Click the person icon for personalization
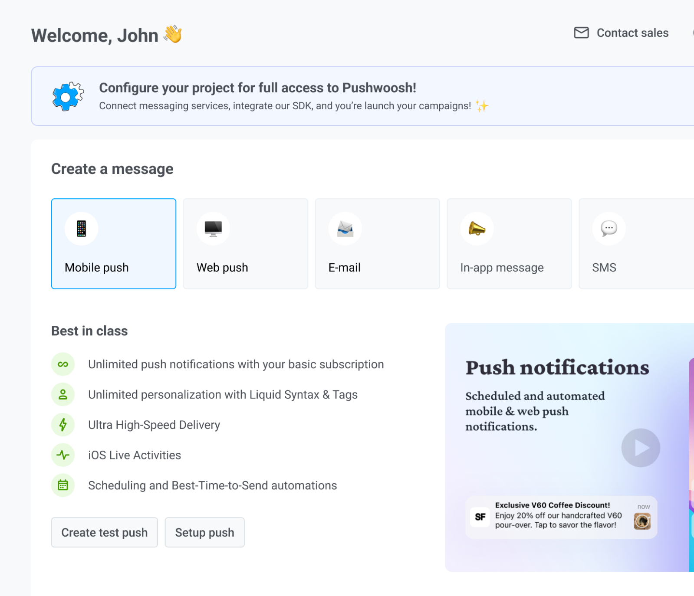Screen dimensions: 694x596 [x=63, y=395]
